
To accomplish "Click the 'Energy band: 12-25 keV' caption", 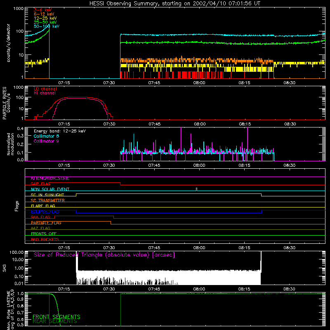I will pyautogui.click(x=60, y=131).
